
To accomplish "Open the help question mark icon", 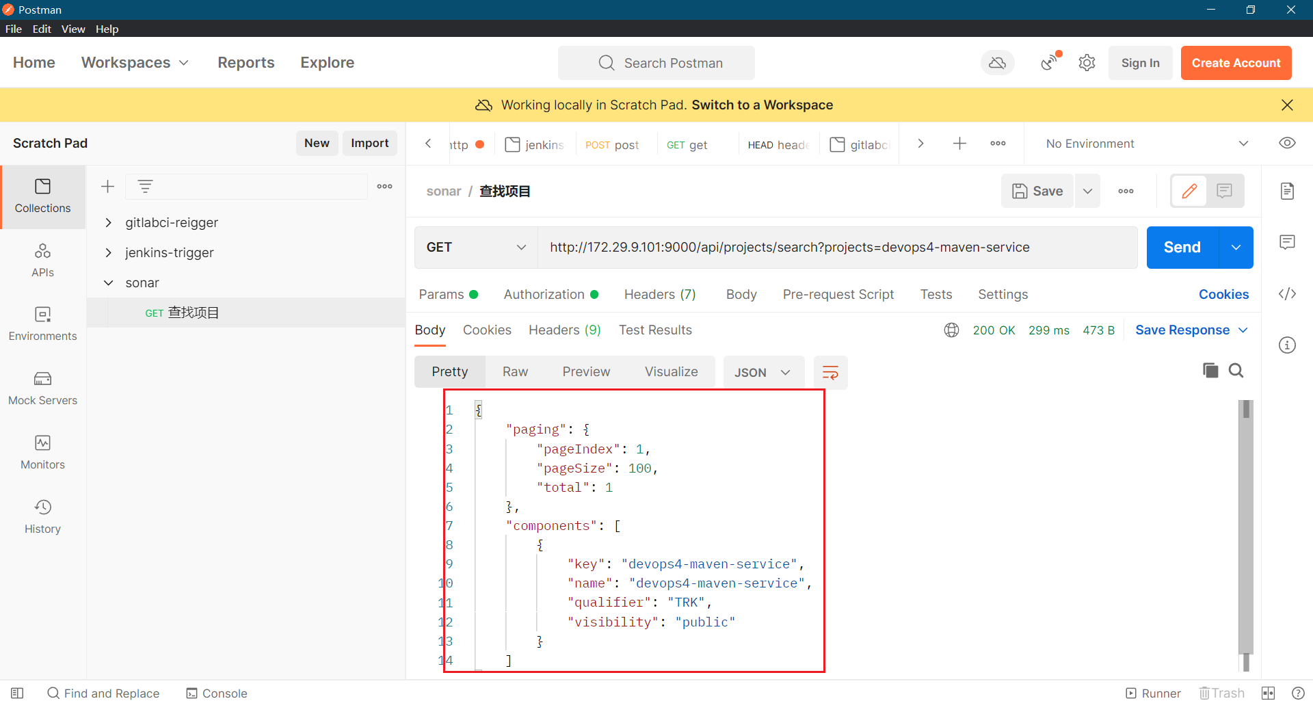I will click(x=1297, y=693).
